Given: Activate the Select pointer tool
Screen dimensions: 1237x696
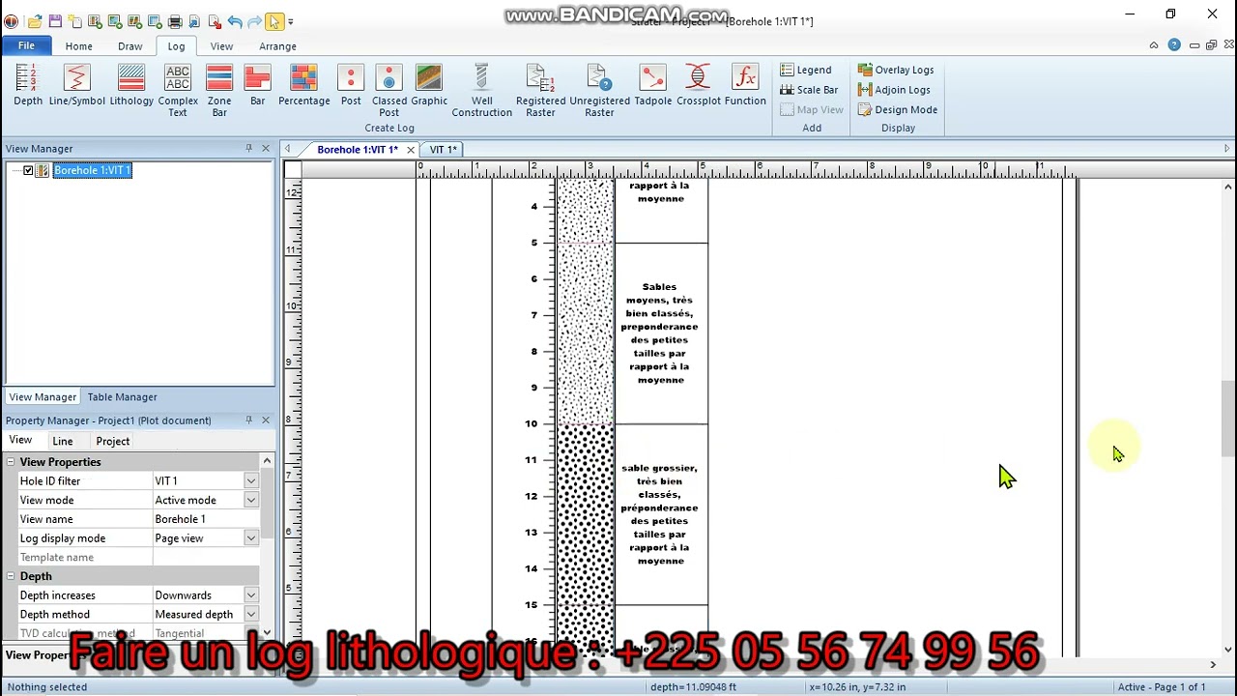Looking at the screenshot, I should 274,21.
